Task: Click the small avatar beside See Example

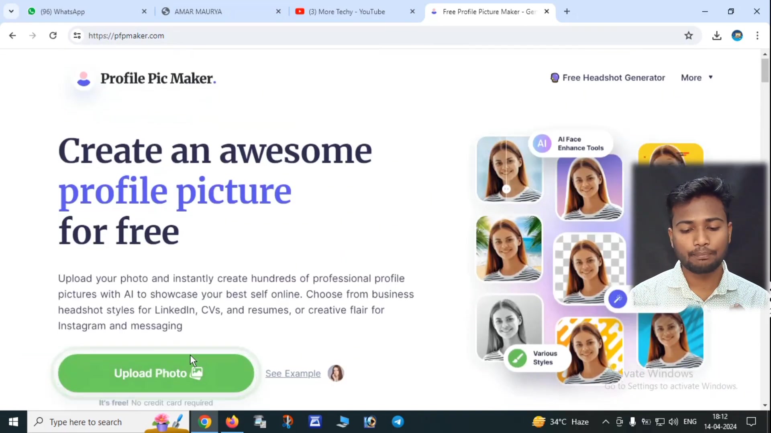Action: [x=336, y=373]
